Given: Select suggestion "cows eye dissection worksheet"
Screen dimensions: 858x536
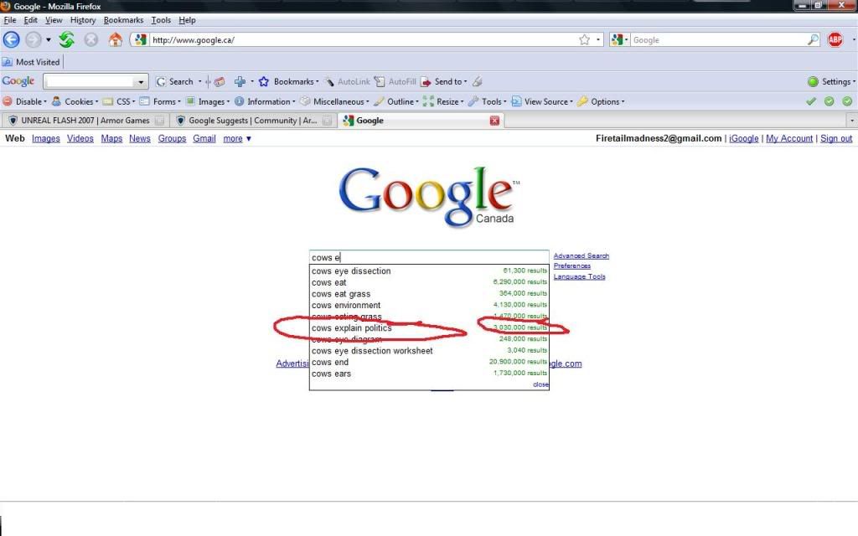Looking at the screenshot, I should point(429,351).
